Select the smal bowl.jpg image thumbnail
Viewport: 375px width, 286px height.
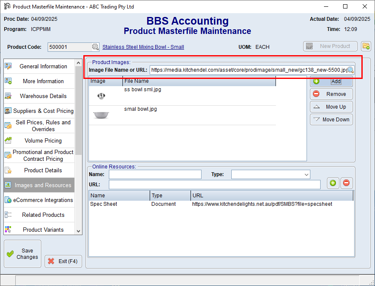[x=101, y=115]
